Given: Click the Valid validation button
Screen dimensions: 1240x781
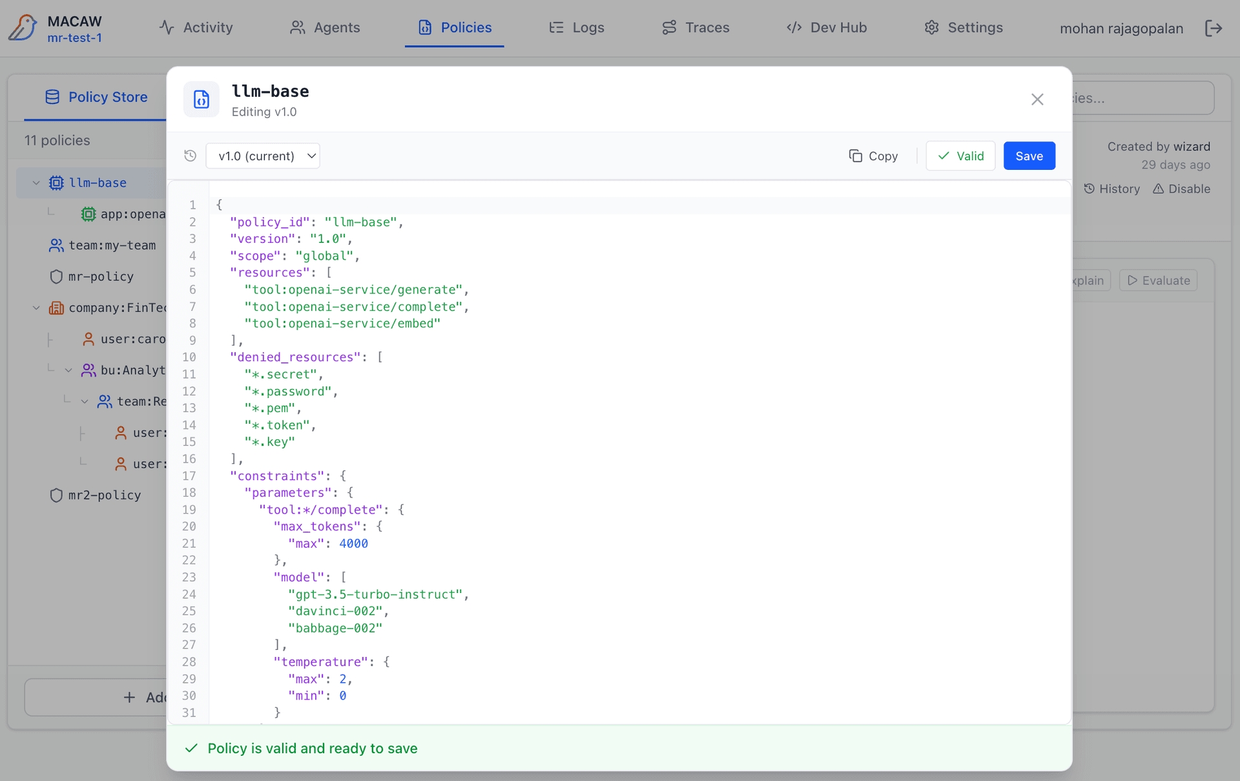Looking at the screenshot, I should pos(960,156).
